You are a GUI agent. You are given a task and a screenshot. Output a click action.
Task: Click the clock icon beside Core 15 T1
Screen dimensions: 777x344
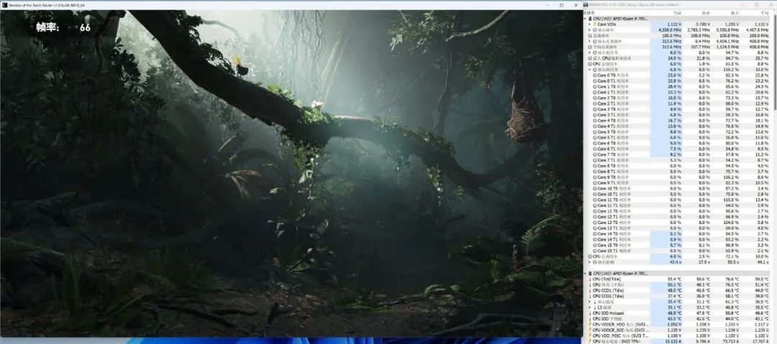[595, 251]
